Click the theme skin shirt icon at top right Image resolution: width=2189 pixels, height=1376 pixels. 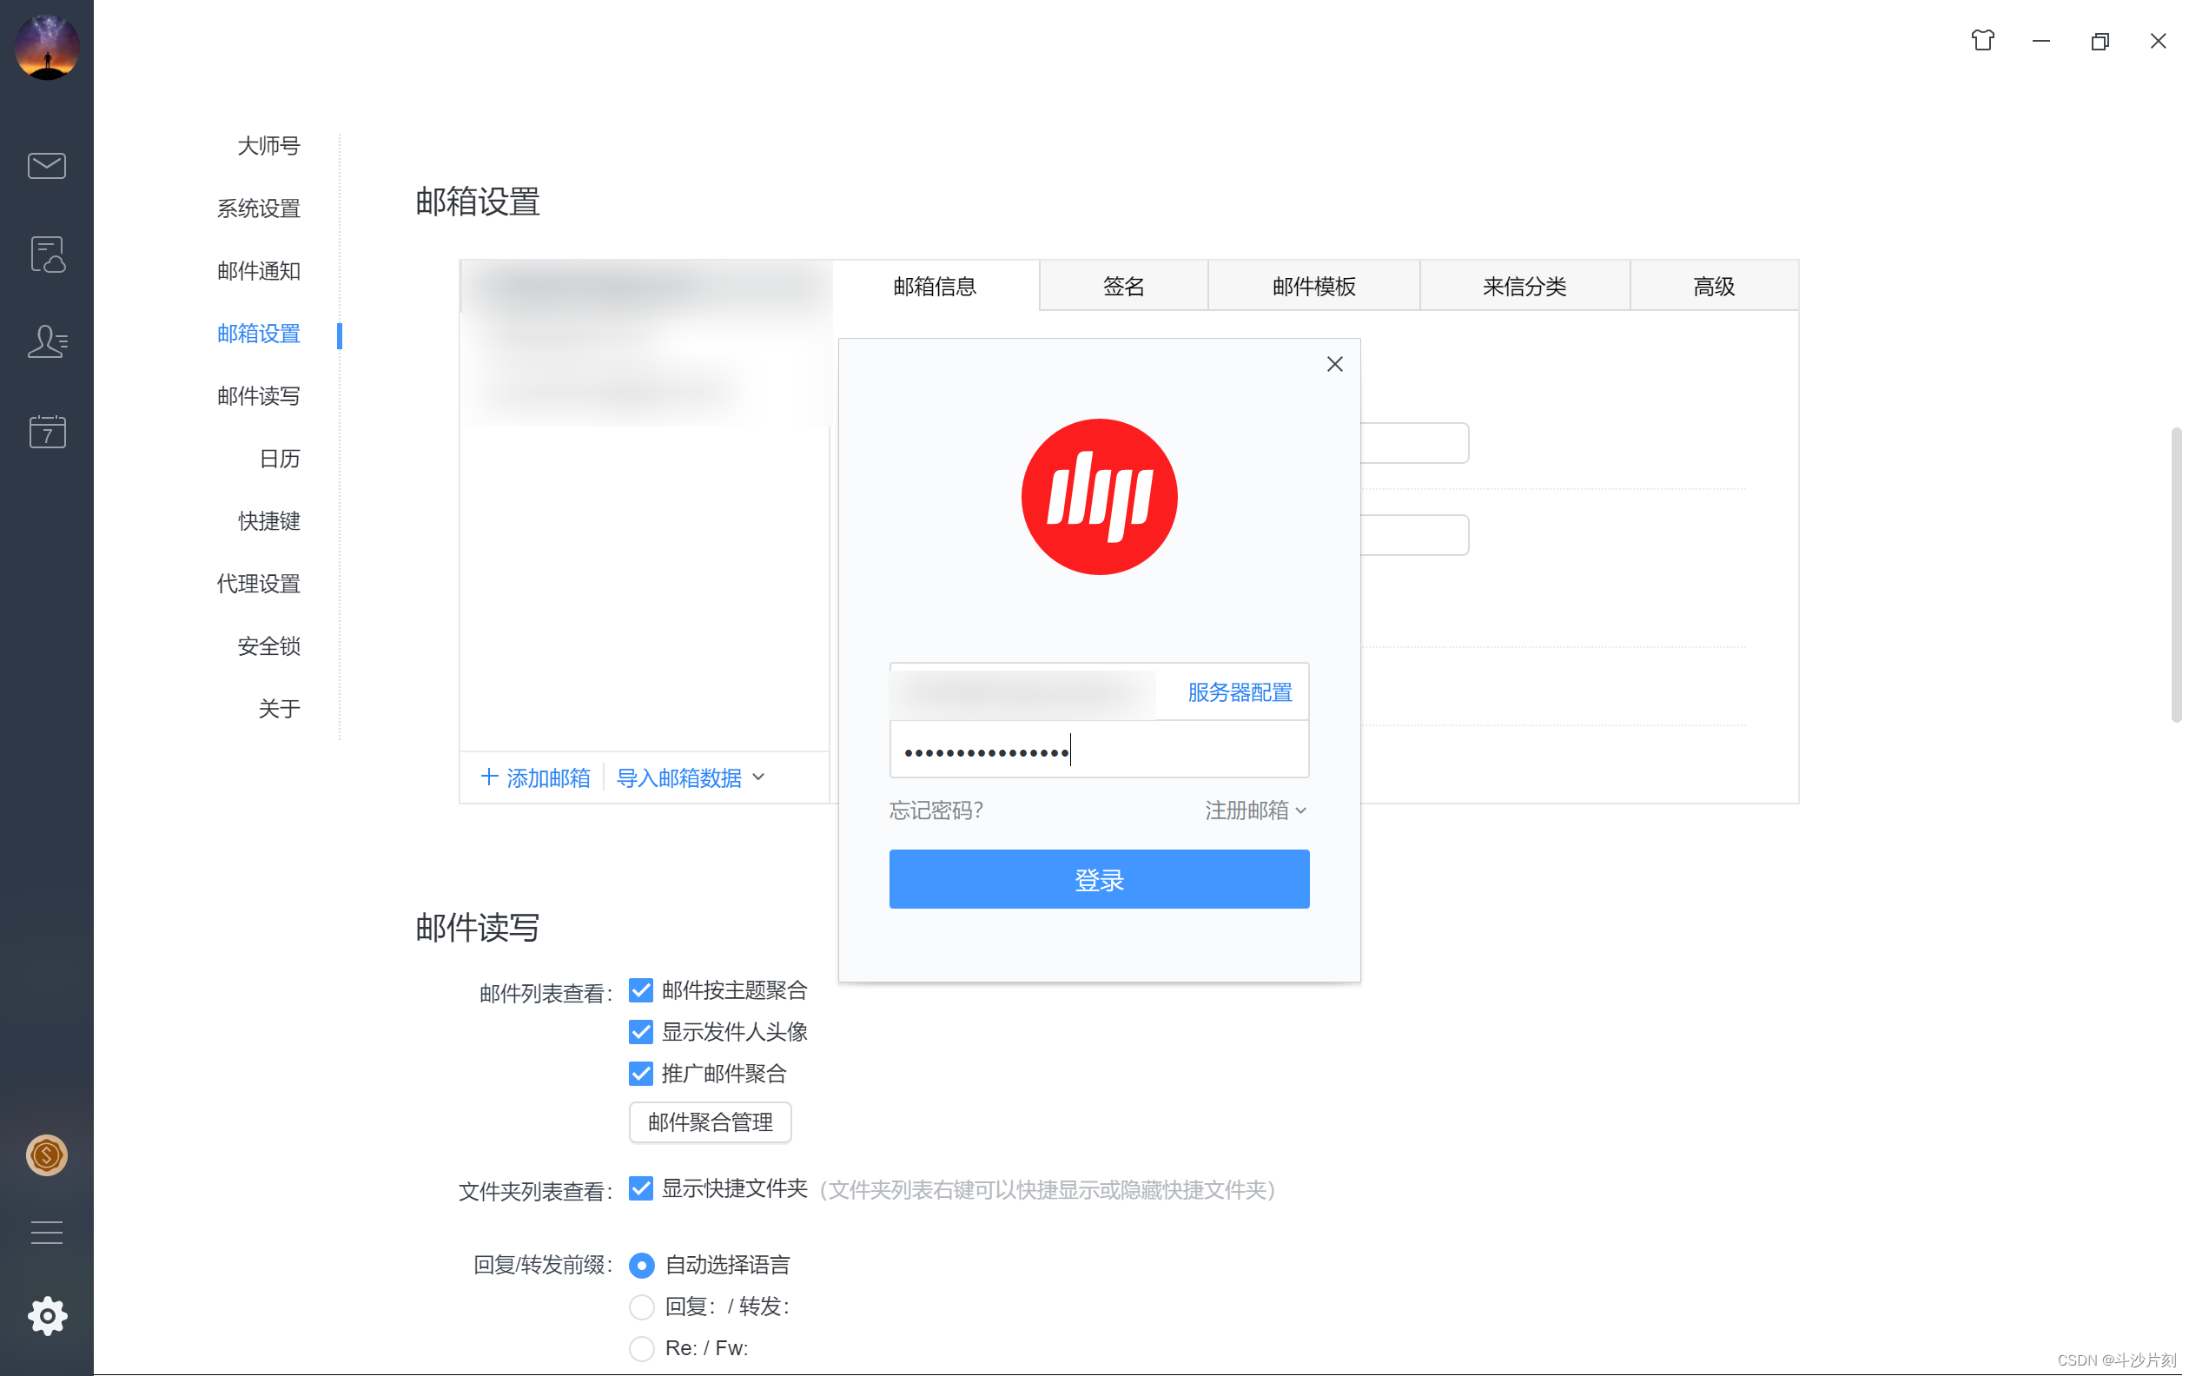pyautogui.click(x=1983, y=40)
